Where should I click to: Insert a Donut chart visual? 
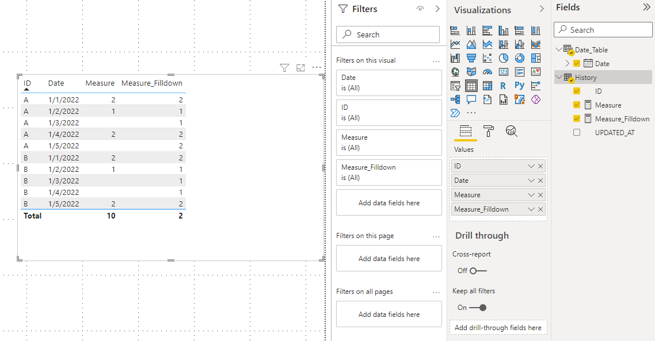tap(519, 58)
